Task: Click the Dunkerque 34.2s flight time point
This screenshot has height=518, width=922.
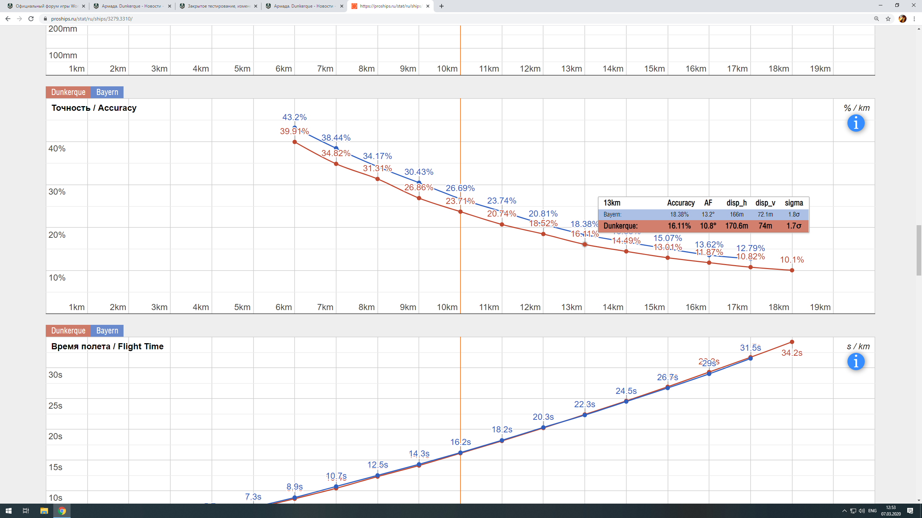Action: [x=792, y=342]
